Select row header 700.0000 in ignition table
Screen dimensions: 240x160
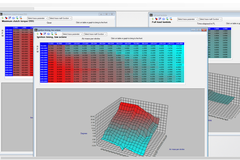pos(44,46)
